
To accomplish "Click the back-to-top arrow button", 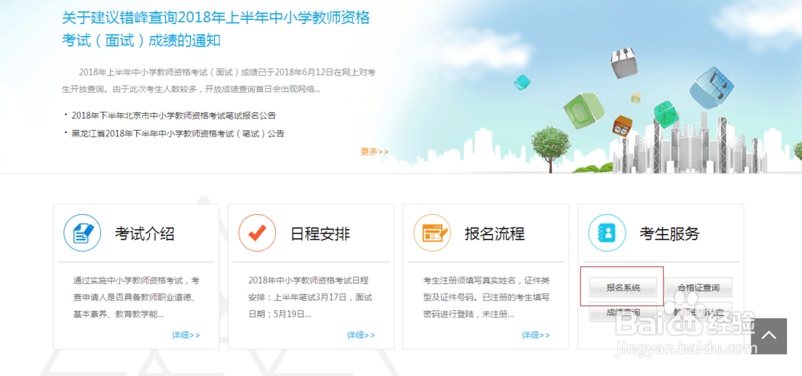I will tap(769, 336).
